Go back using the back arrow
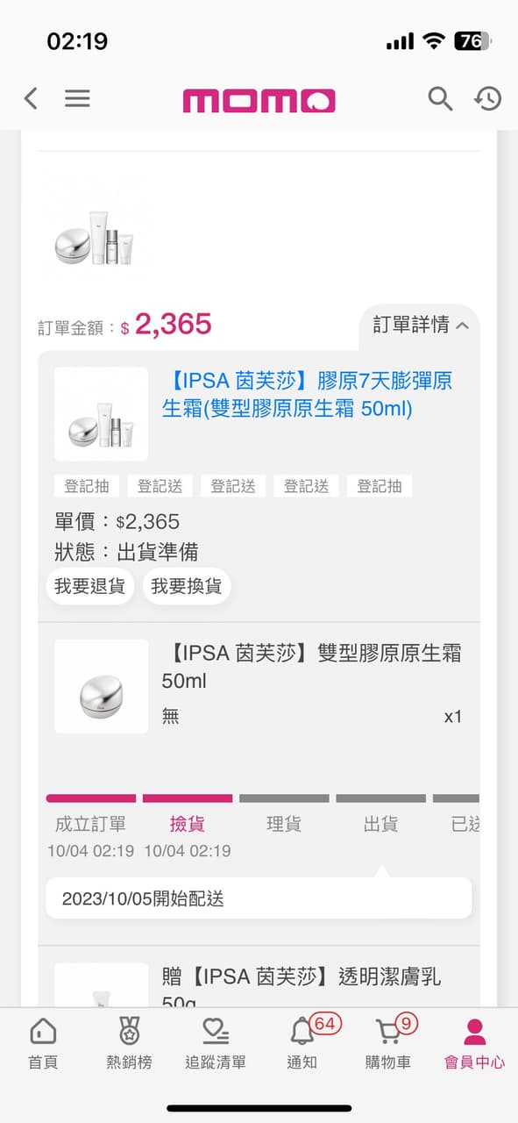Screen dimensions: 518x1123 tap(30, 99)
